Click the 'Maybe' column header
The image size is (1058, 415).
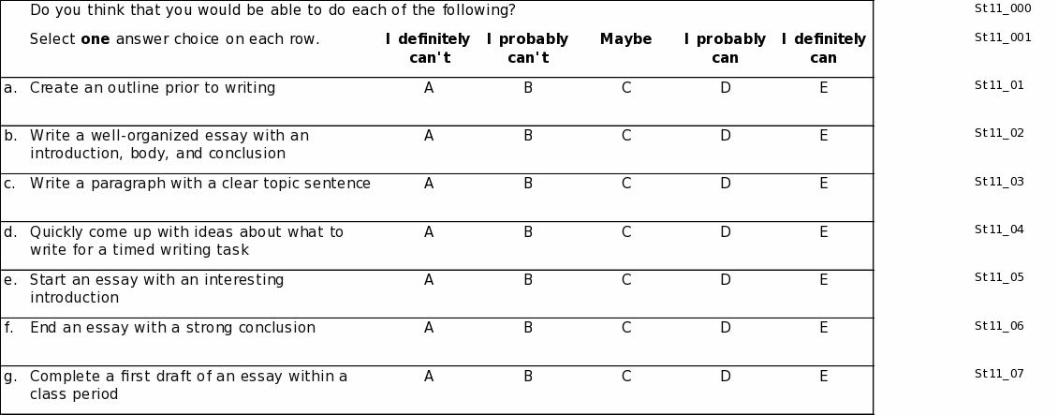tap(625, 39)
